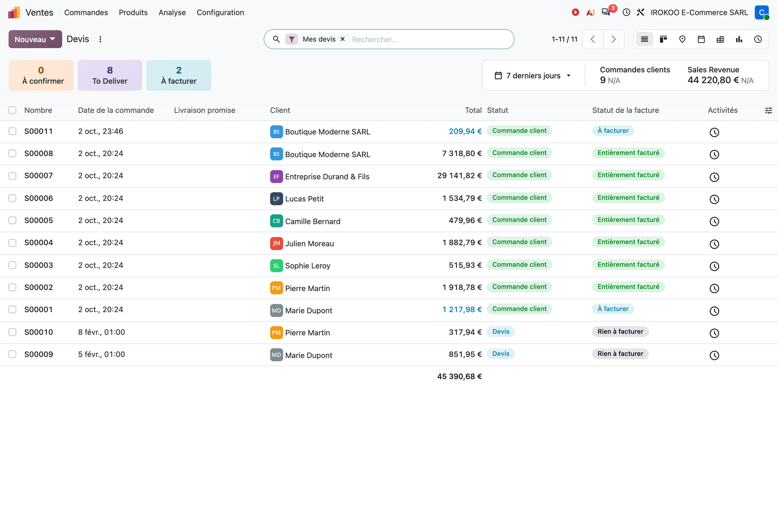Open the Ventes app home icon
The image size is (778, 513).
click(x=14, y=13)
